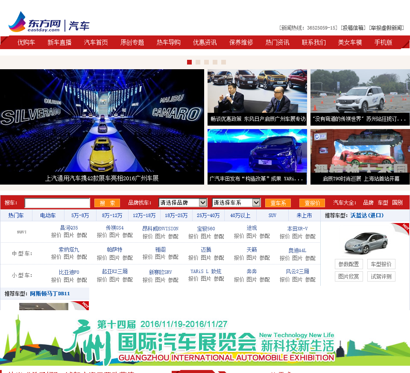Click the 车型报价 button
The height and width of the screenshot is (373, 410).
pyautogui.click(x=381, y=264)
